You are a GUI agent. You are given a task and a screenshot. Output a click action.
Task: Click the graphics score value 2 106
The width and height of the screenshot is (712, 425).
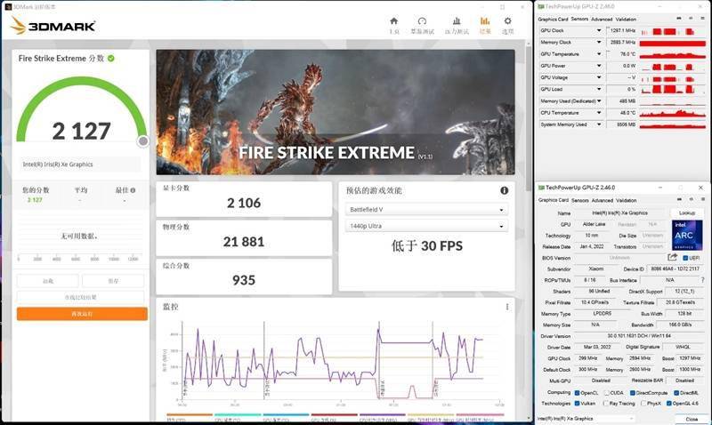click(x=244, y=203)
